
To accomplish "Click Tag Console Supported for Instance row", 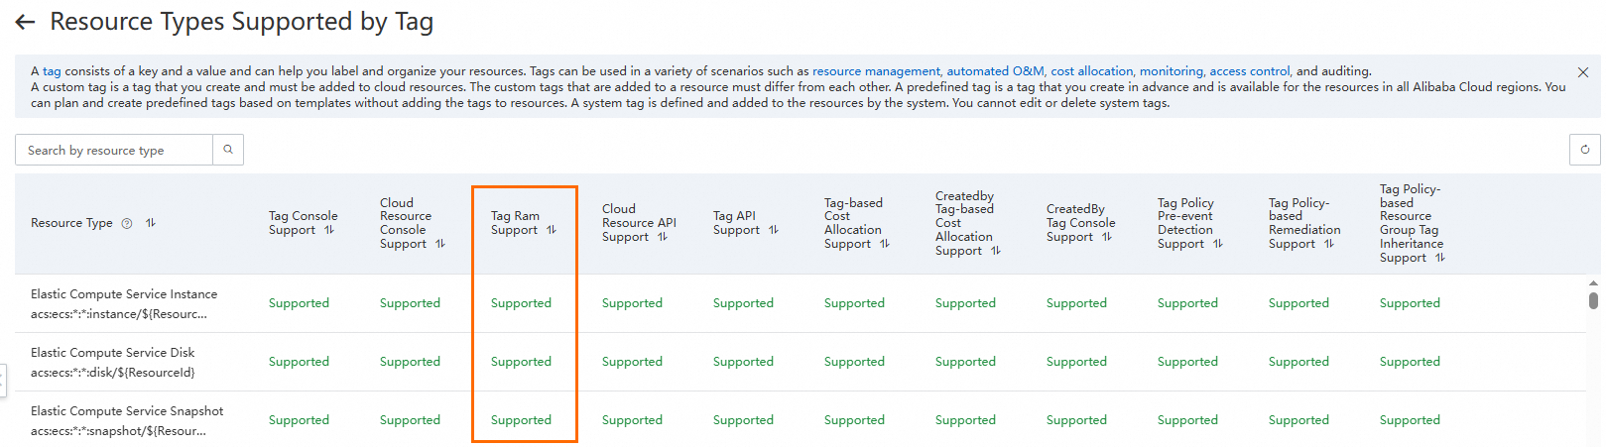I will 299,303.
